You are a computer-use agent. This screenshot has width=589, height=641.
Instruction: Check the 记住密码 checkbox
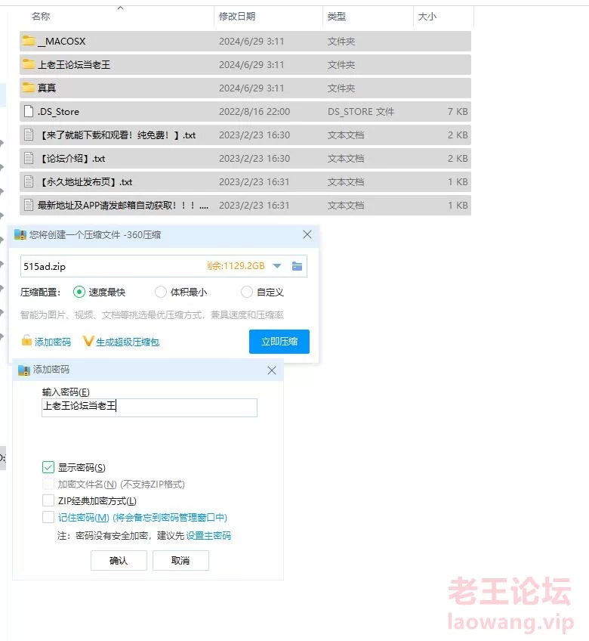(x=48, y=517)
